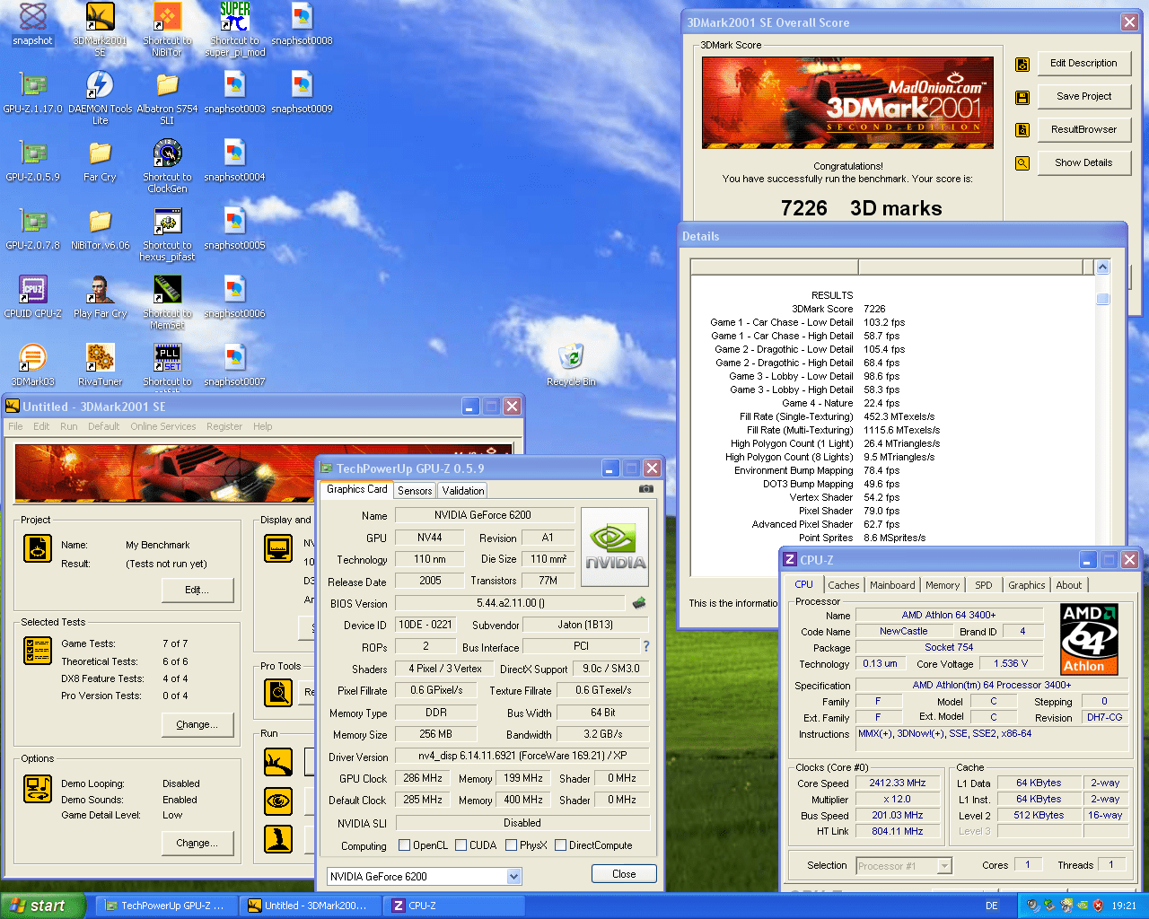Image resolution: width=1149 pixels, height=919 pixels.
Task: Click Save Project button
Action: coord(1083,97)
